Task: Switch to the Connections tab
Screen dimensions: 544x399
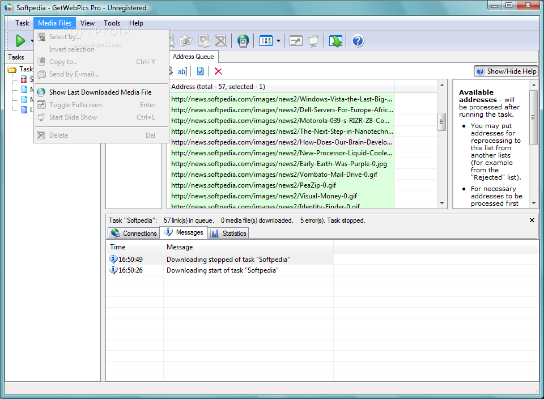Action: [134, 233]
